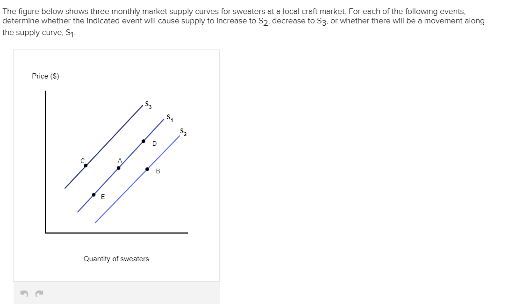Click the Price ($) axis label
This screenshot has width=523, height=307.
[x=45, y=76]
